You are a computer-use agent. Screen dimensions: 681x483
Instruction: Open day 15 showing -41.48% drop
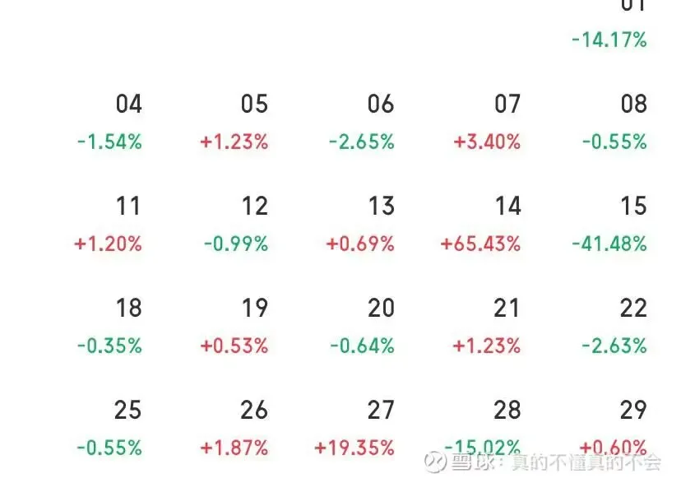pos(613,224)
